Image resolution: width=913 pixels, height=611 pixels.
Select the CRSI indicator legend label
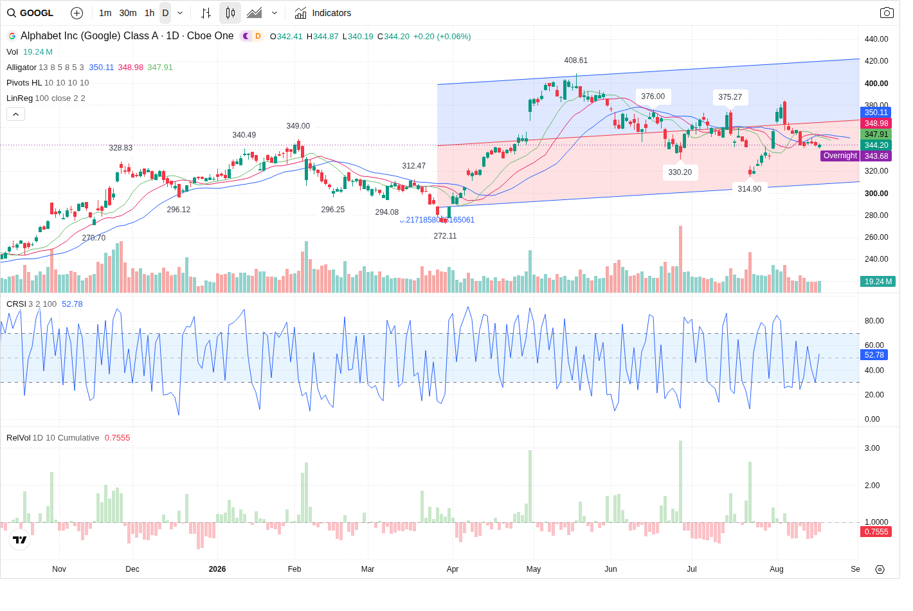click(x=16, y=304)
